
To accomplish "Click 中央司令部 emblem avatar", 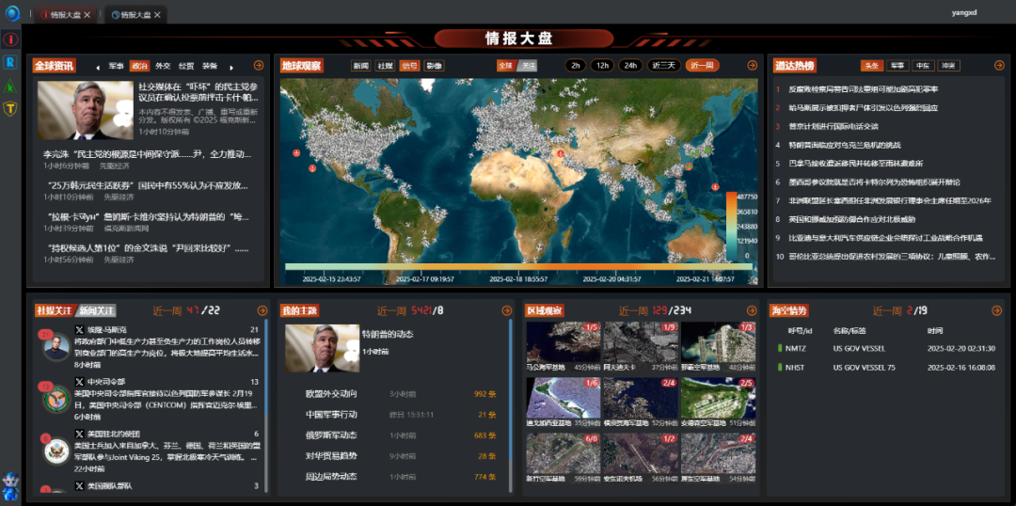I will tap(56, 399).
